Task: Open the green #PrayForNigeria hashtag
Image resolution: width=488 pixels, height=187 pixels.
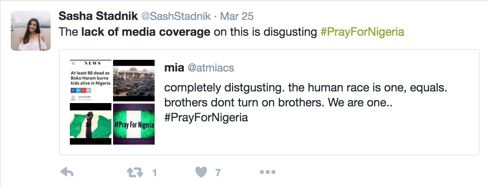Action: [362, 32]
